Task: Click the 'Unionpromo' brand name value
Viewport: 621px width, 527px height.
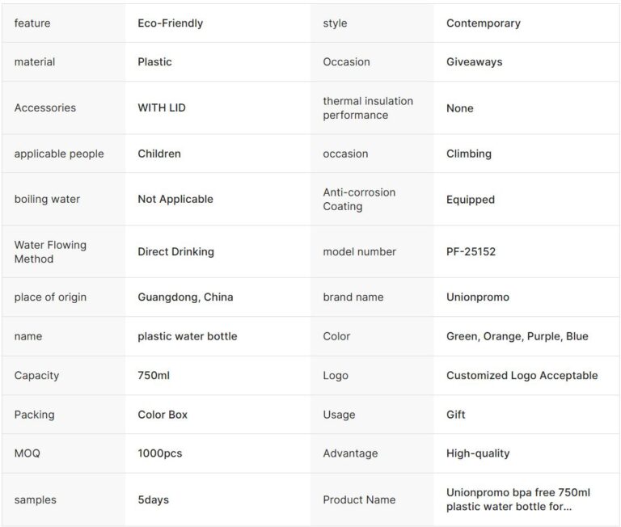Action: [x=477, y=297]
